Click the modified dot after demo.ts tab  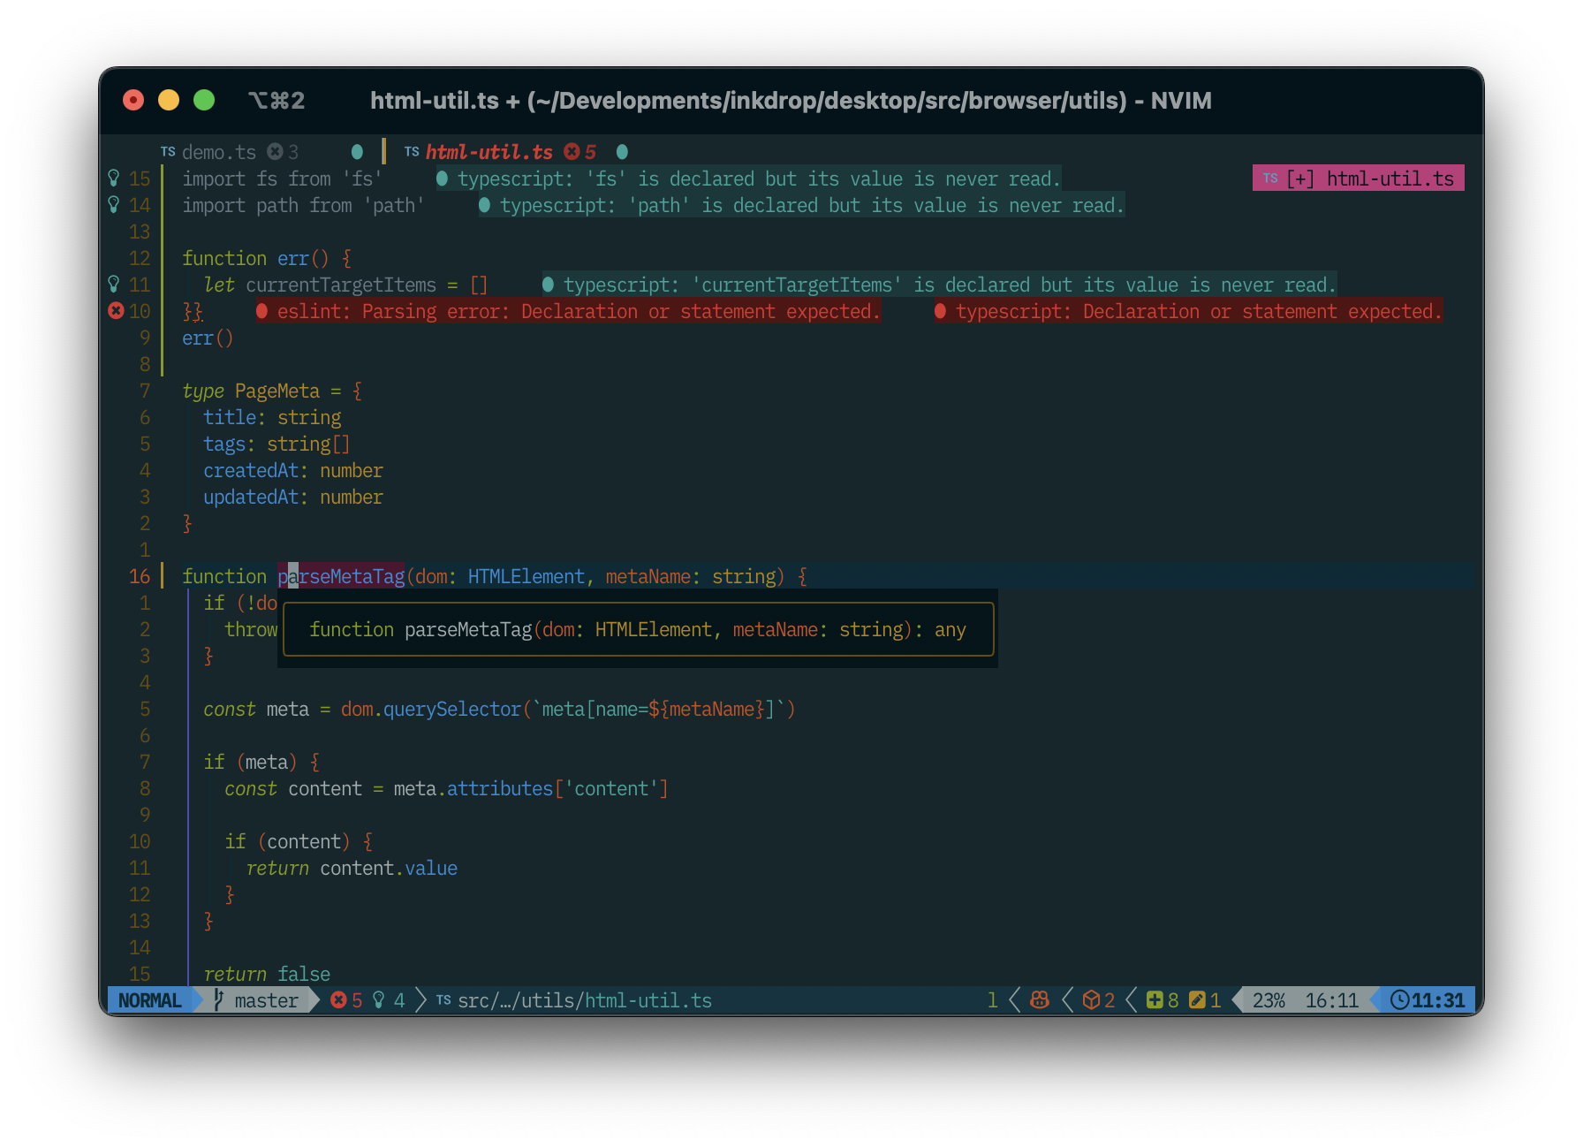coord(357,152)
